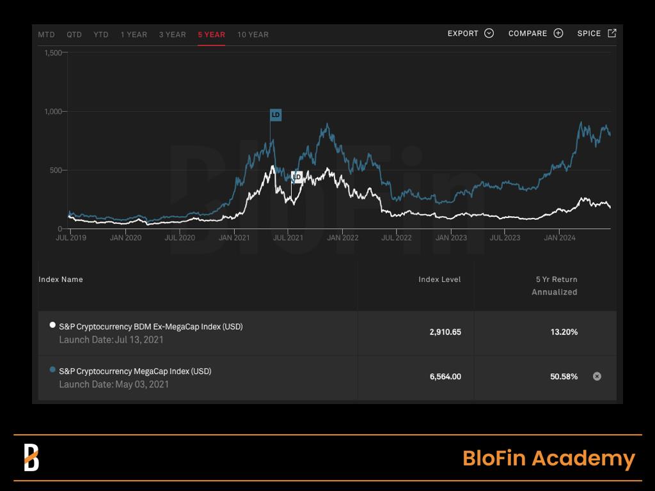
Task: Click the blue LD launch date marker
Action: 276,114
